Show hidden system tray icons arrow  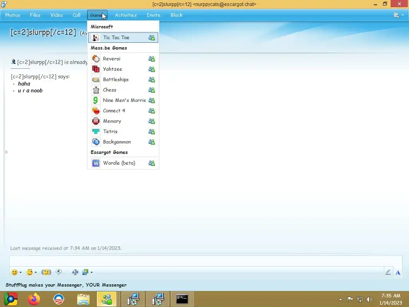[340, 299]
